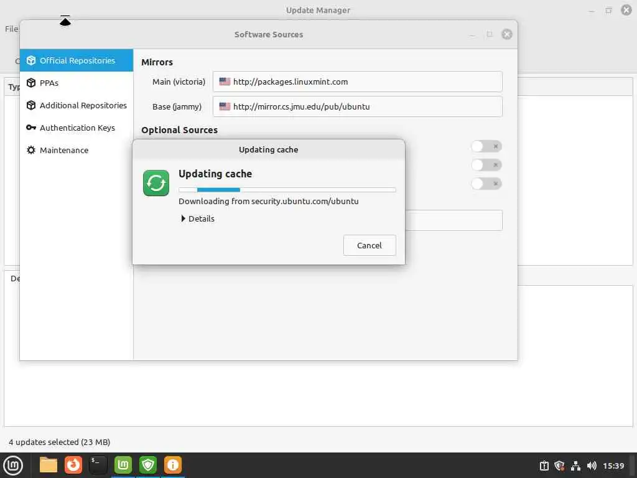Expand the Details disclosure triangle
The image size is (637, 478).
click(x=184, y=218)
